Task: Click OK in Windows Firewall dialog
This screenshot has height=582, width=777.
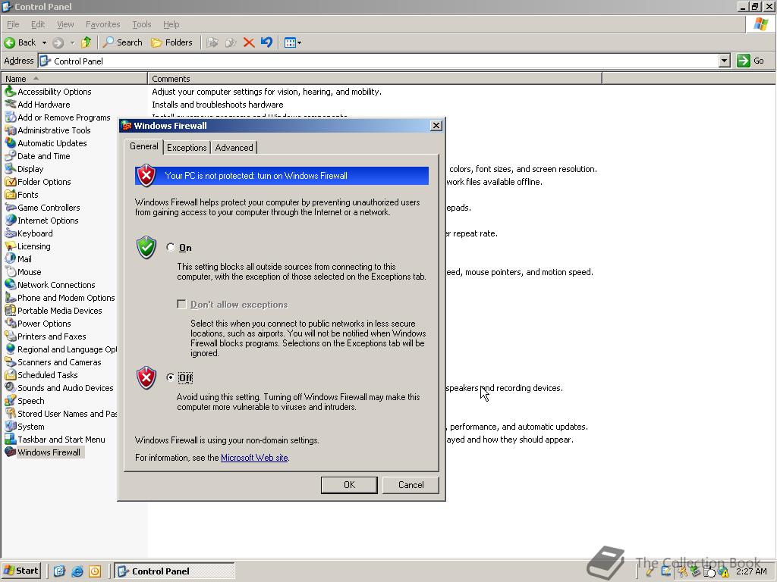Action: click(x=349, y=485)
